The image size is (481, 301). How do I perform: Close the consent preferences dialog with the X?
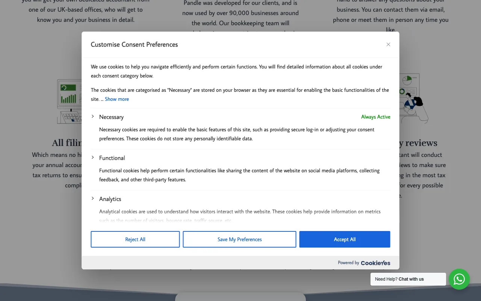pyautogui.click(x=388, y=44)
